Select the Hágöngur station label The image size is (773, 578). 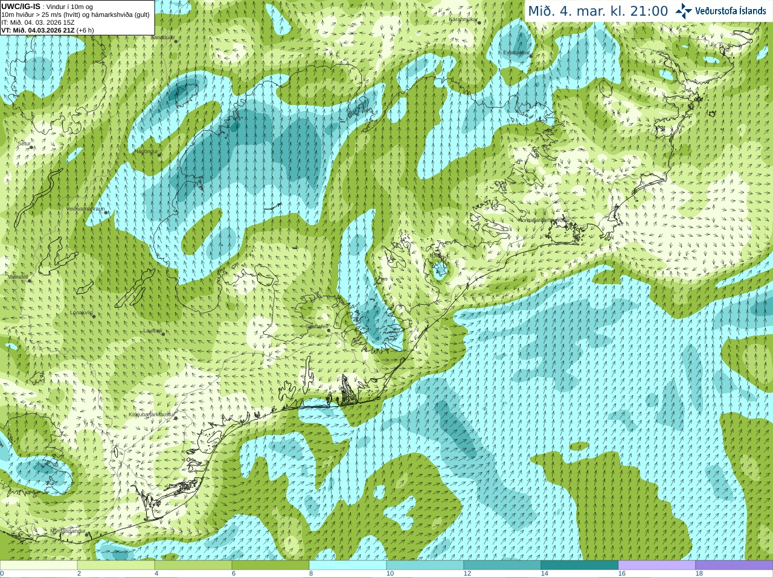click(146, 151)
